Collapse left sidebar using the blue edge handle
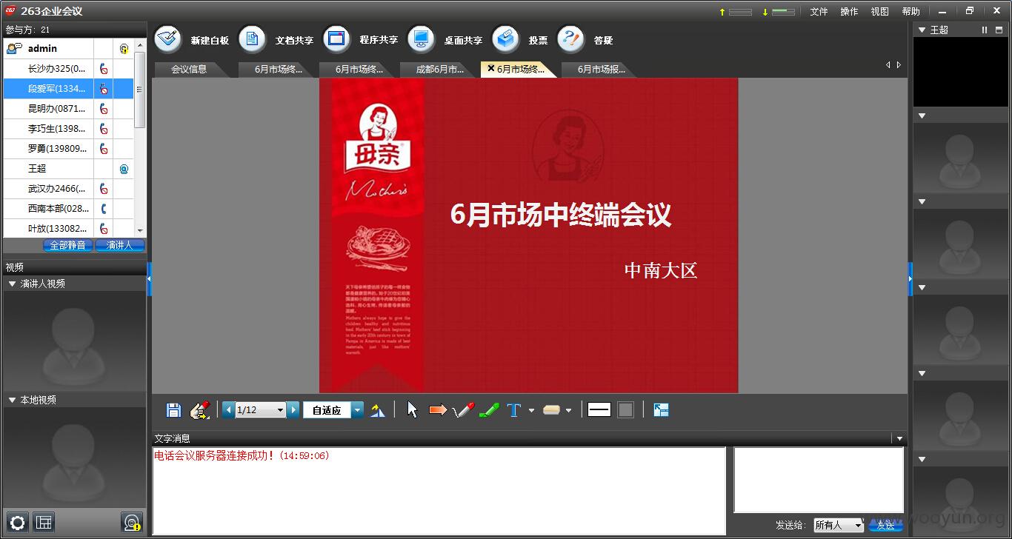The width and height of the screenshot is (1012, 539). tap(149, 279)
